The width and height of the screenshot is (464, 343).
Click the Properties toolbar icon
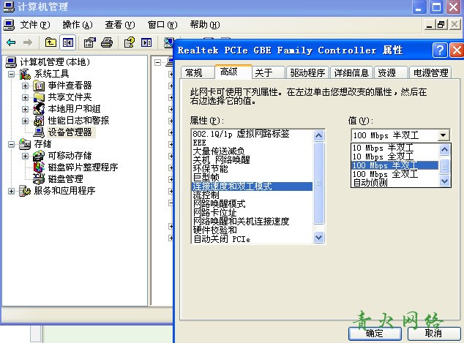(x=90, y=42)
